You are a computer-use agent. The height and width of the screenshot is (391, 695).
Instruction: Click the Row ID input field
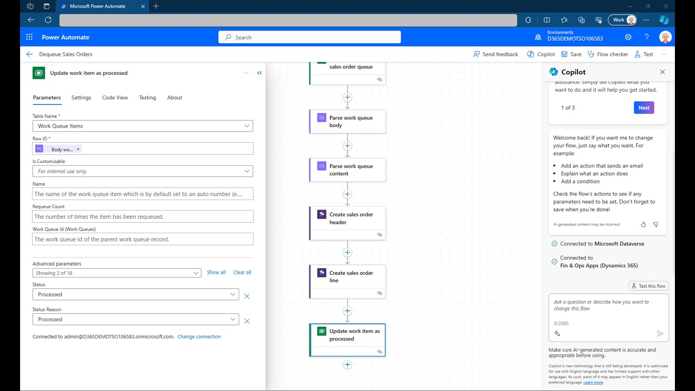pyautogui.click(x=143, y=149)
